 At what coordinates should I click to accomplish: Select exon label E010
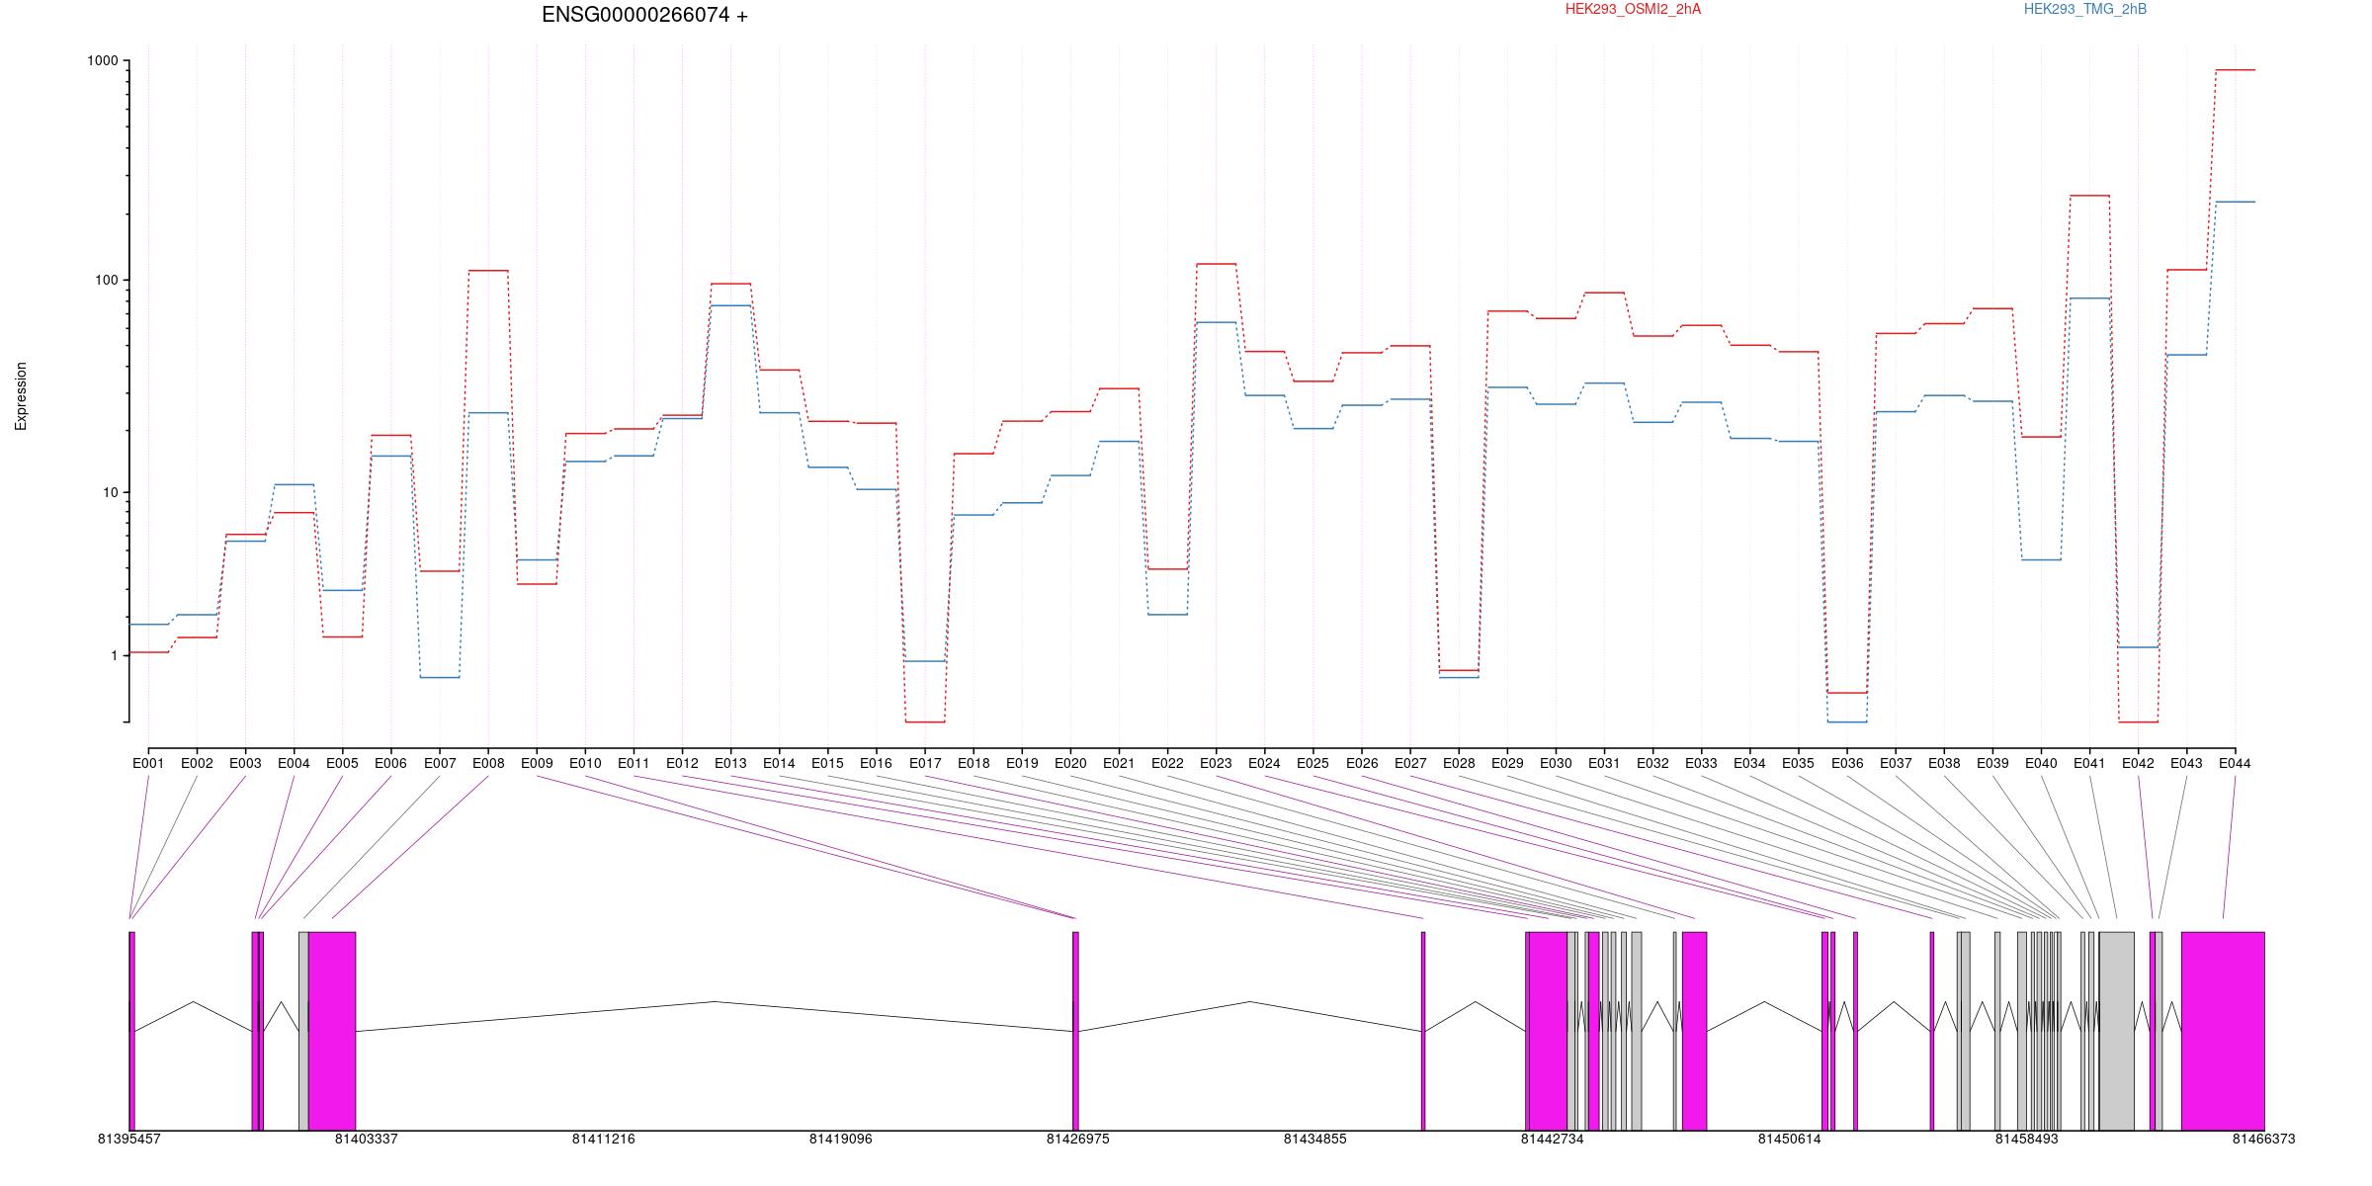point(585,763)
